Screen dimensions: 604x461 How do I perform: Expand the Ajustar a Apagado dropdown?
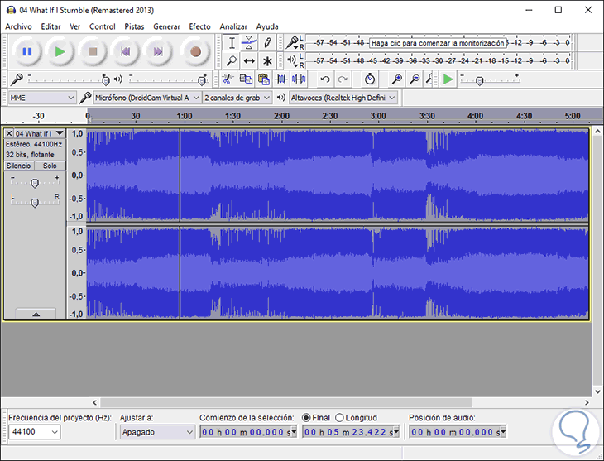tap(156, 432)
